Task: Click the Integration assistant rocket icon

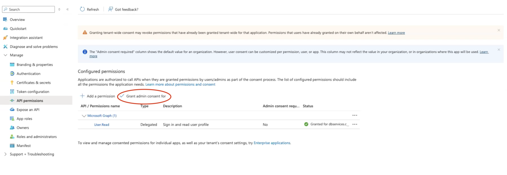Action: point(5,38)
